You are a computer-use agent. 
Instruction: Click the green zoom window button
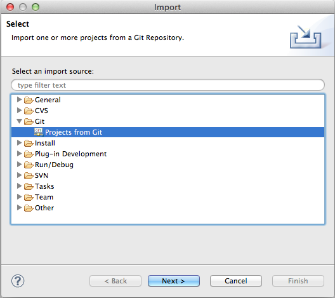(x=36, y=7)
